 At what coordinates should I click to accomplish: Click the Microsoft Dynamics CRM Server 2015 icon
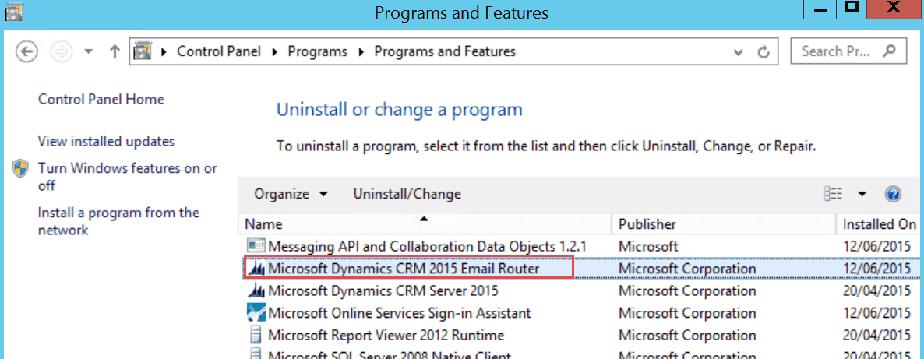pyautogui.click(x=256, y=290)
